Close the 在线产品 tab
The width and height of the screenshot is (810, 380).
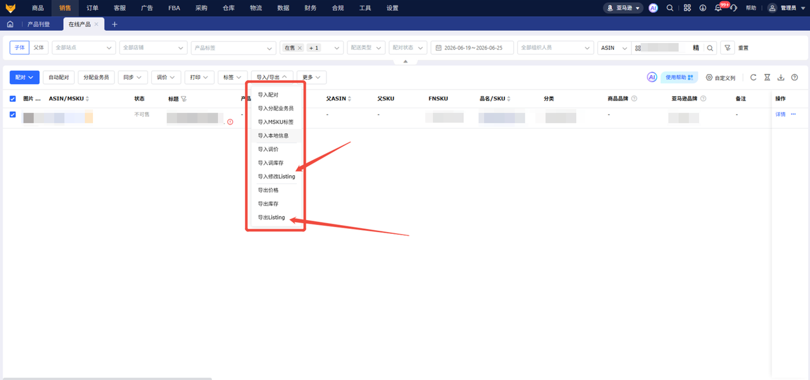tap(96, 24)
